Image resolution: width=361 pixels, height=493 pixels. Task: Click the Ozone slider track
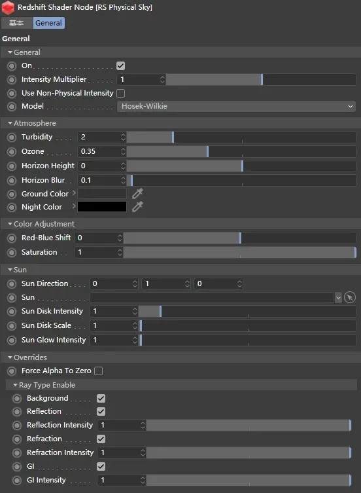[x=241, y=152]
